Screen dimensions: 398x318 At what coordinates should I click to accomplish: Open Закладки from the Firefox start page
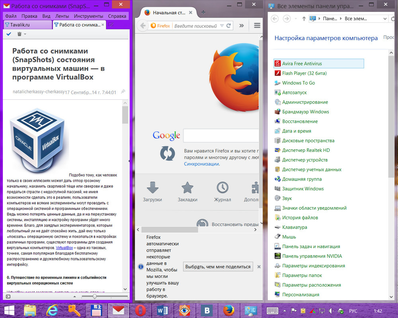[187, 192]
